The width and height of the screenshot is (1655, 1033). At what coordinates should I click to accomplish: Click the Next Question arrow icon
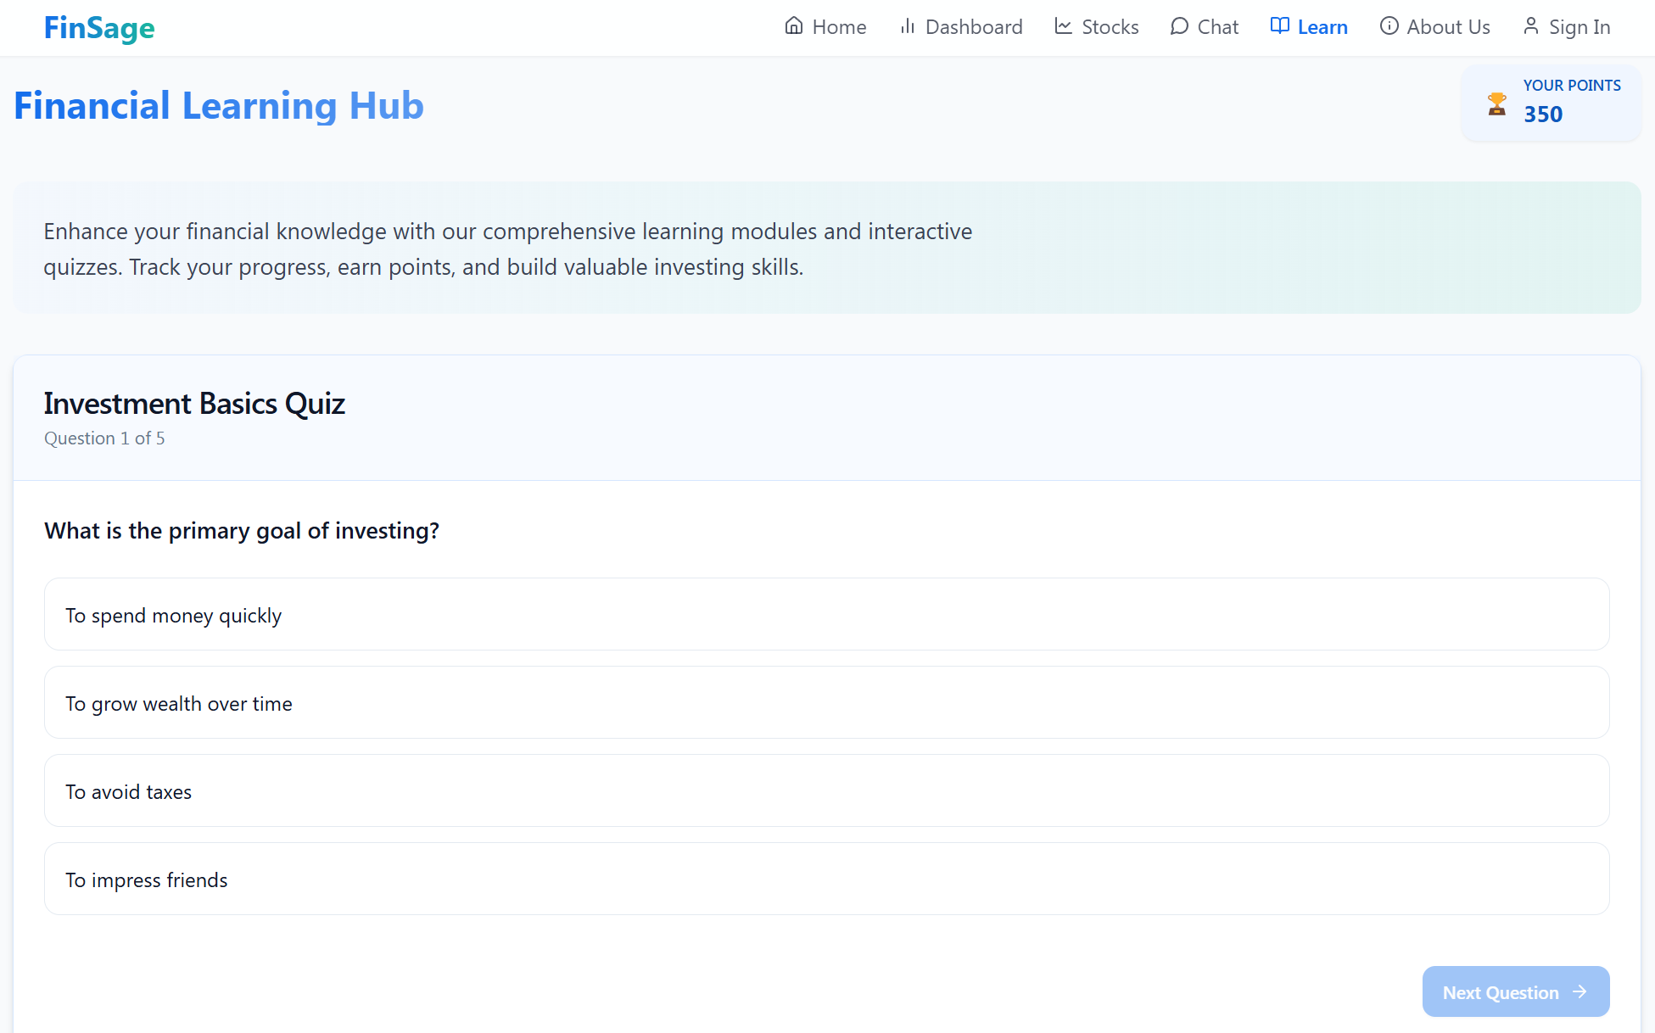[x=1580, y=991]
